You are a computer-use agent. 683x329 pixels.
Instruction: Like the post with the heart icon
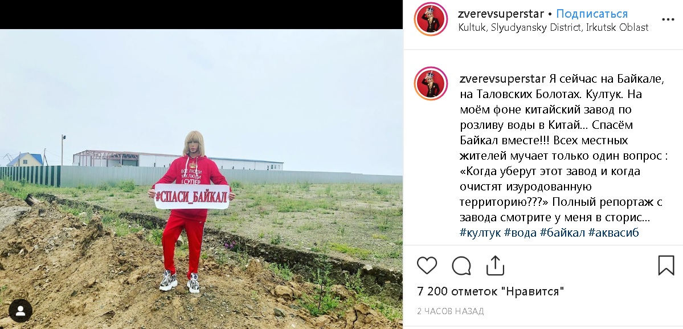coord(427,265)
